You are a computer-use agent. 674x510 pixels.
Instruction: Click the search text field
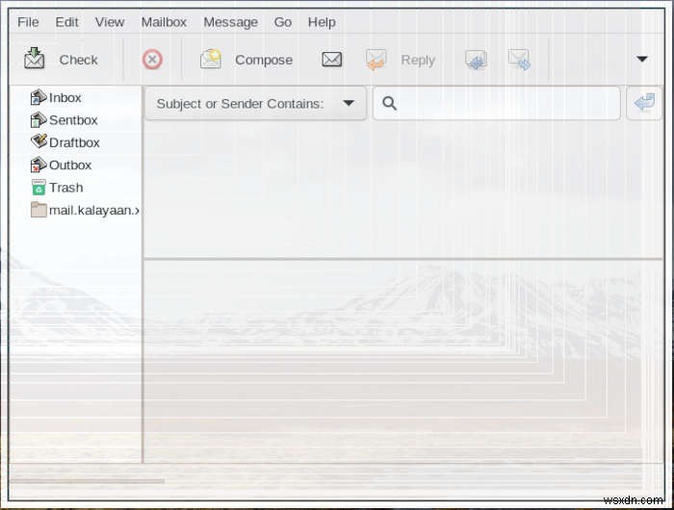497,104
